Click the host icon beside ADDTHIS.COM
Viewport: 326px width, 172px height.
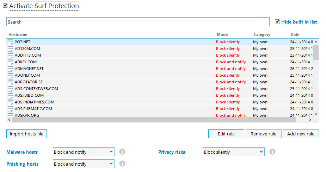pos(10,55)
